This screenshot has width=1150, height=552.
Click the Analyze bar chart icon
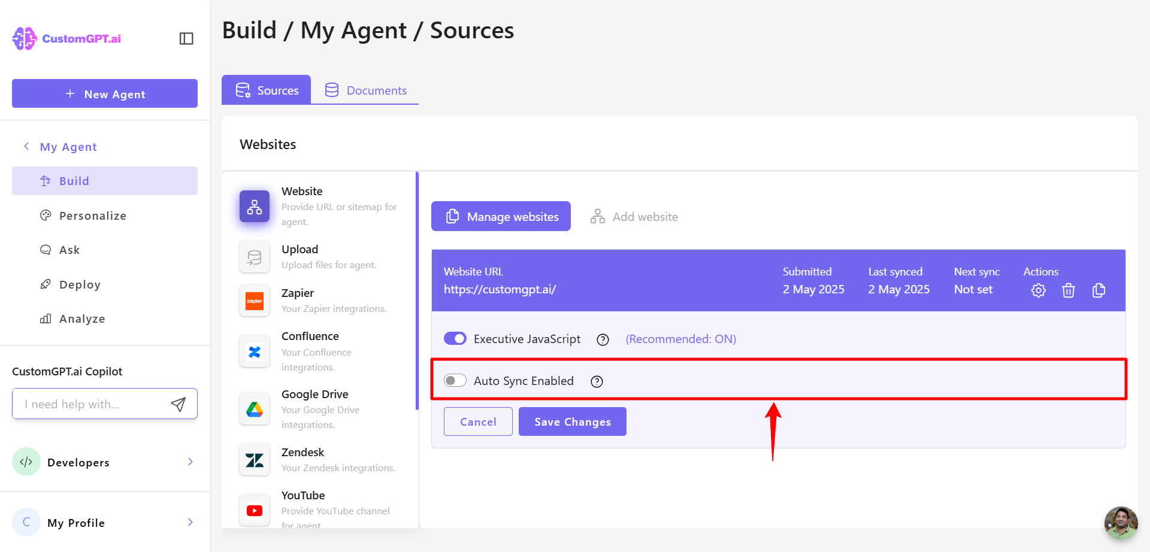pyautogui.click(x=46, y=319)
